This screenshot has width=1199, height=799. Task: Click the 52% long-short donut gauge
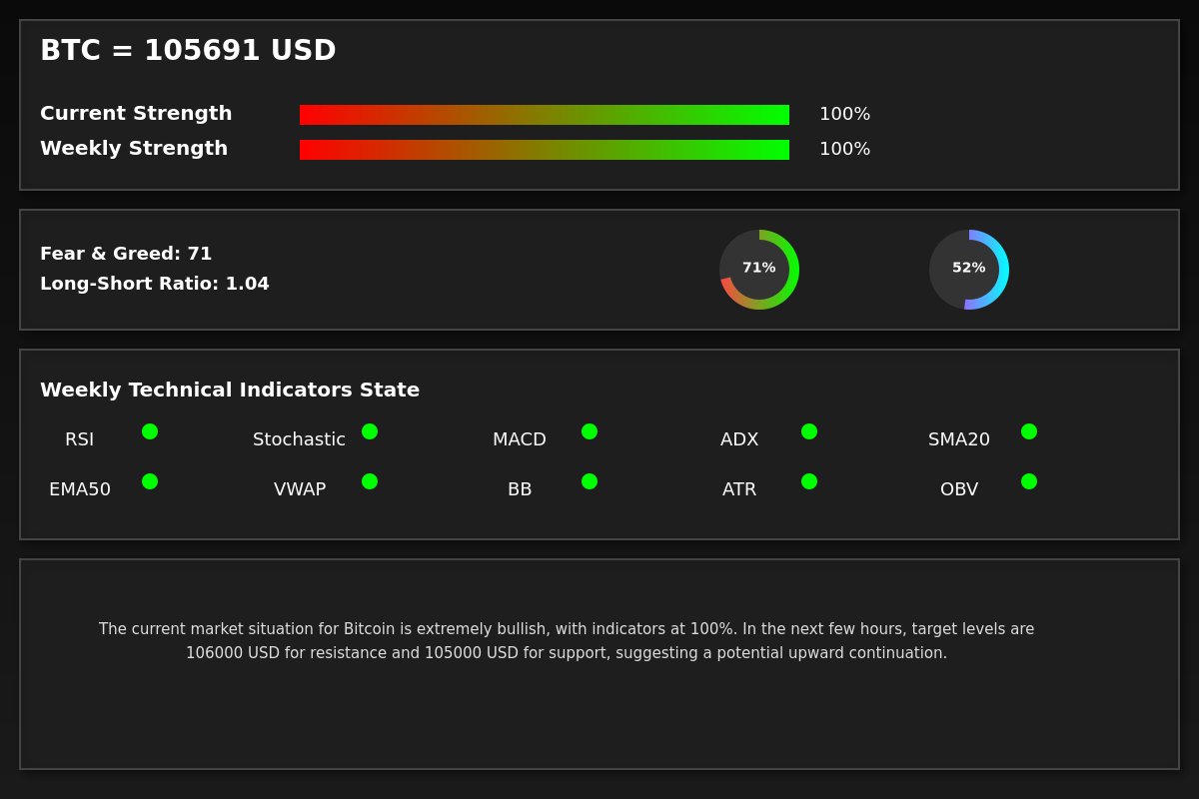pyautogui.click(x=969, y=270)
